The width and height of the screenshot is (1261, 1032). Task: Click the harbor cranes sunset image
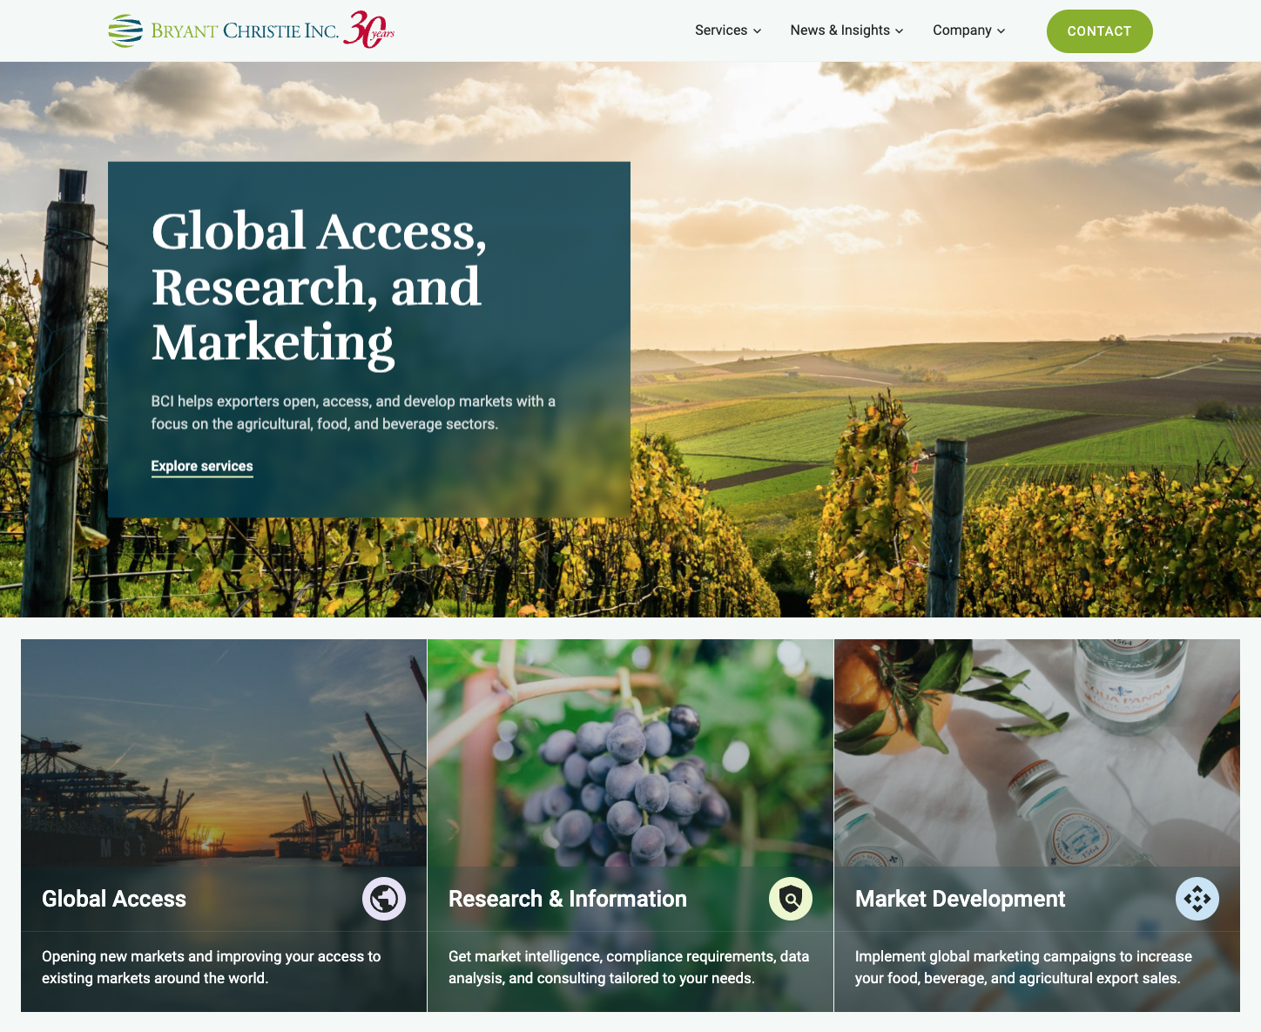(224, 752)
